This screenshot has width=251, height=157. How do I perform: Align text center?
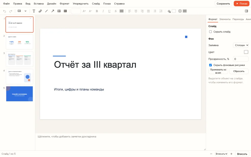136,11
